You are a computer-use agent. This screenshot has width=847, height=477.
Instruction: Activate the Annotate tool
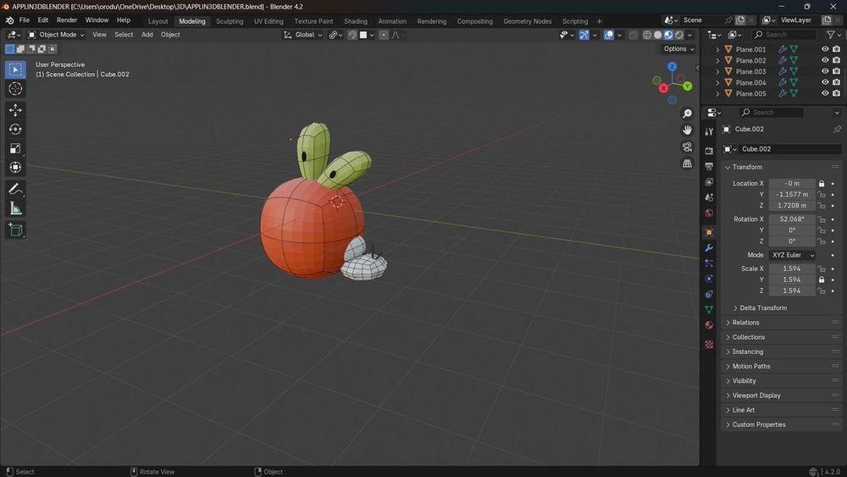pos(15,189)
